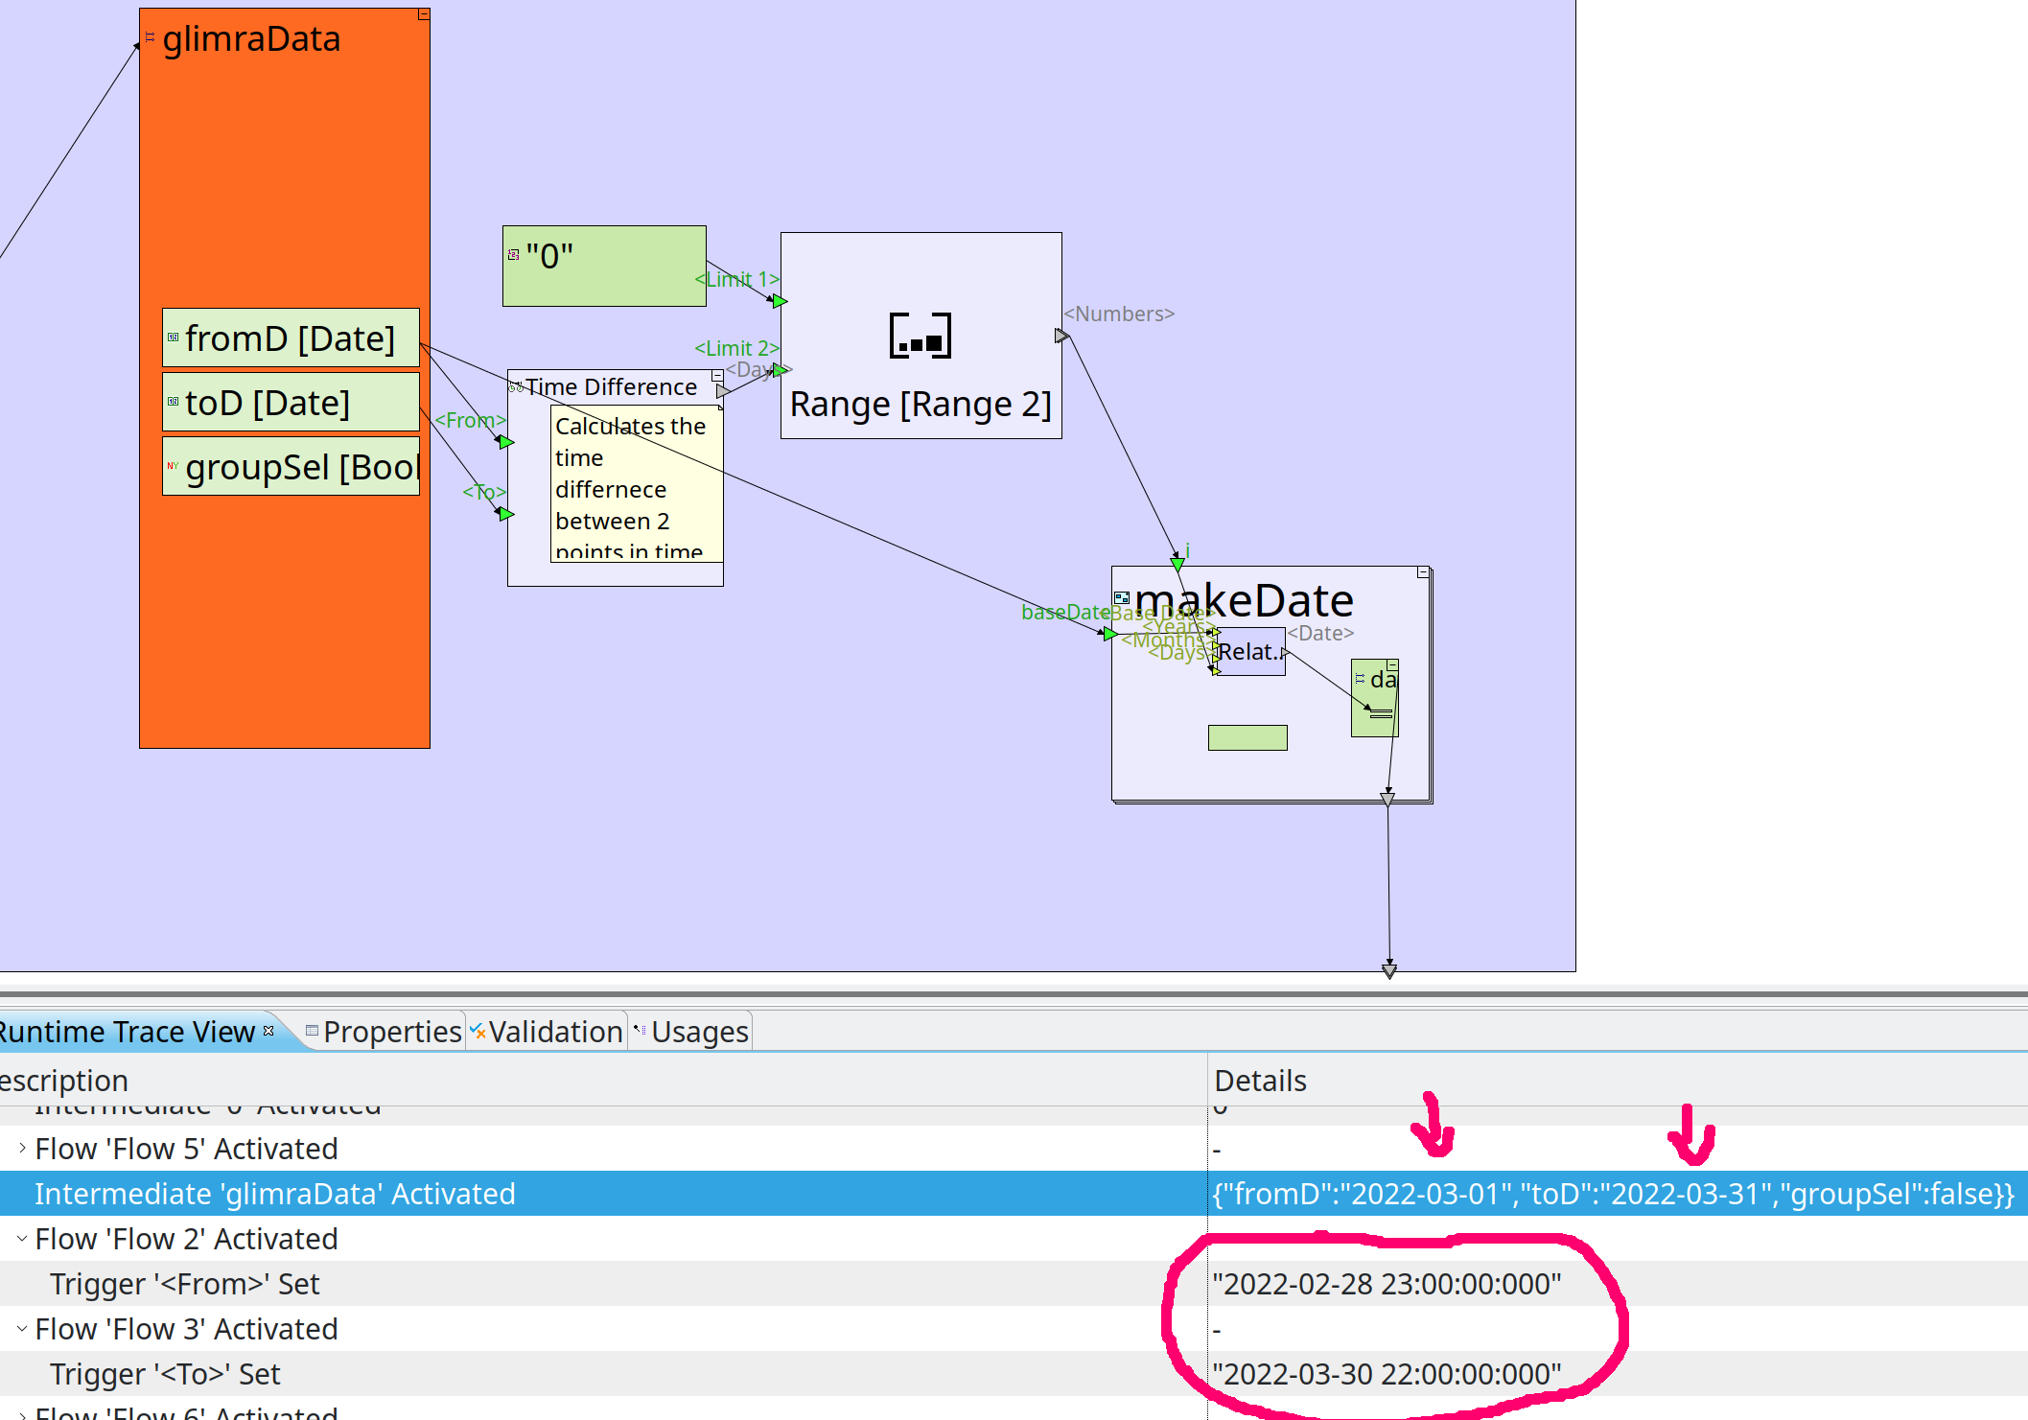Click the Numbers output port

[1061, 336]
